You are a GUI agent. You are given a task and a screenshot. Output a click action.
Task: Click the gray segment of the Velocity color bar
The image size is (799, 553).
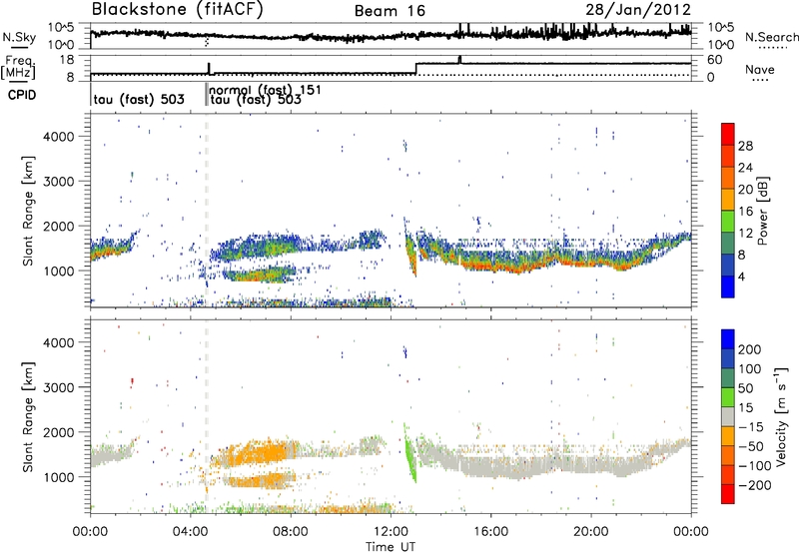728,416
